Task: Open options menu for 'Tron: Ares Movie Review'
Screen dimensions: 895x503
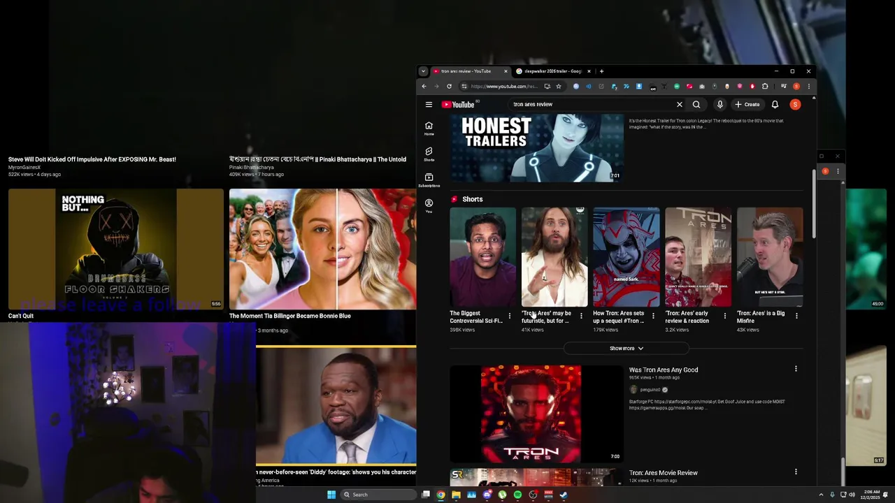Action: click(x=796, y=472)
